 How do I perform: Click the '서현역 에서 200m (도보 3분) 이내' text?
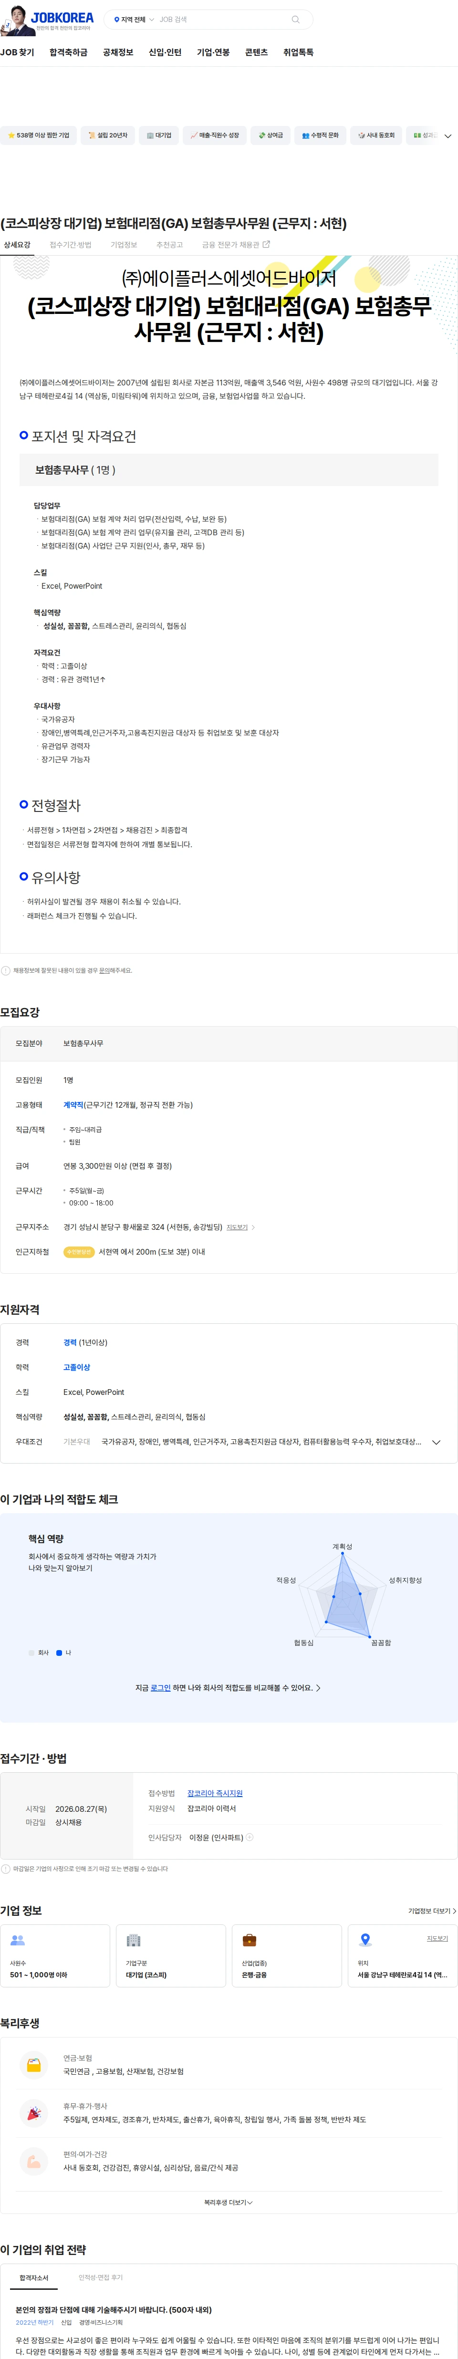click(x=152, y=1252)
